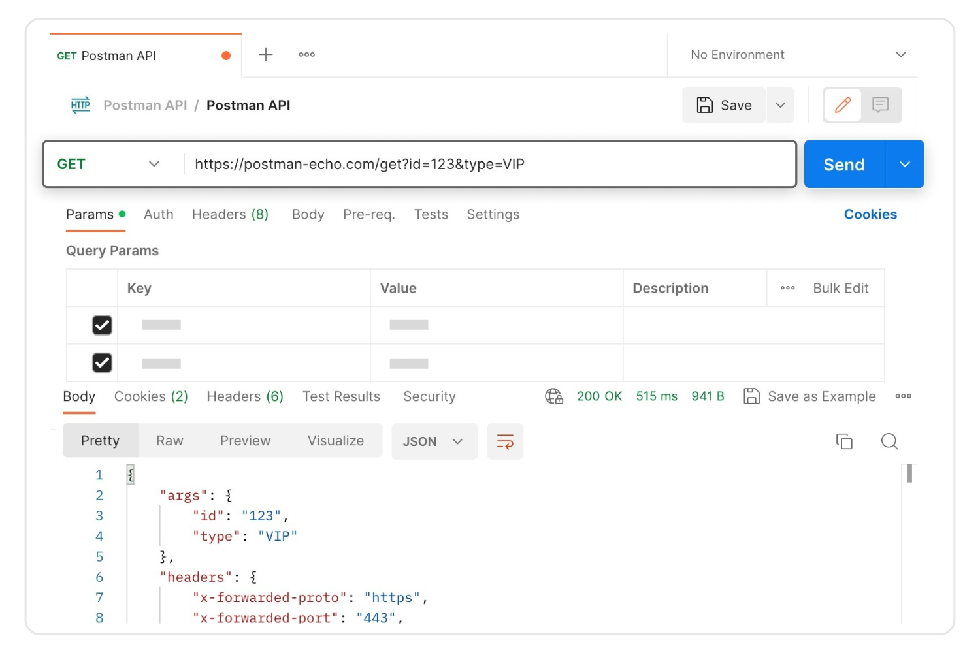Toggle line wrapping in the response viewer
The image size is (980, 653).
click(x=505, y=441)
